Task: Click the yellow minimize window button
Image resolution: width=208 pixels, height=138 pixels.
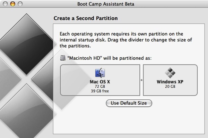Action: 12,4
